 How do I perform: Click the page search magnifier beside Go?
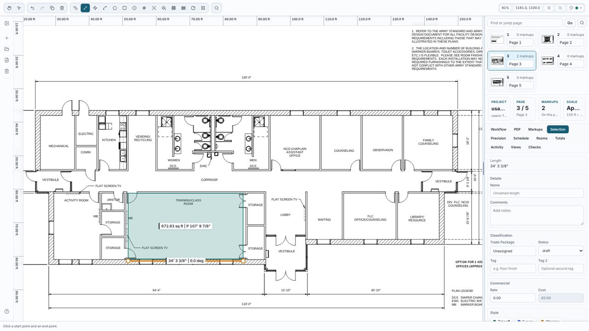(582, 23)
